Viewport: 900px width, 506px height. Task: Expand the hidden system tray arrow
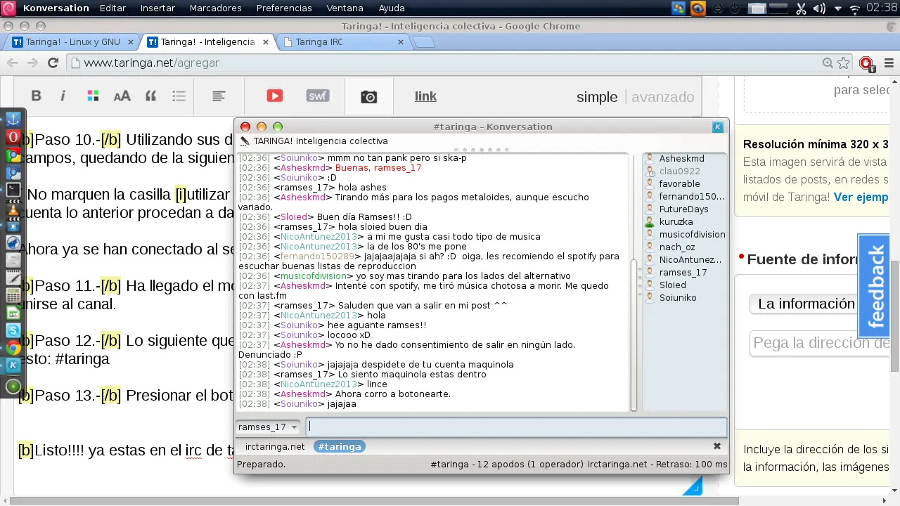click(838, 8)
